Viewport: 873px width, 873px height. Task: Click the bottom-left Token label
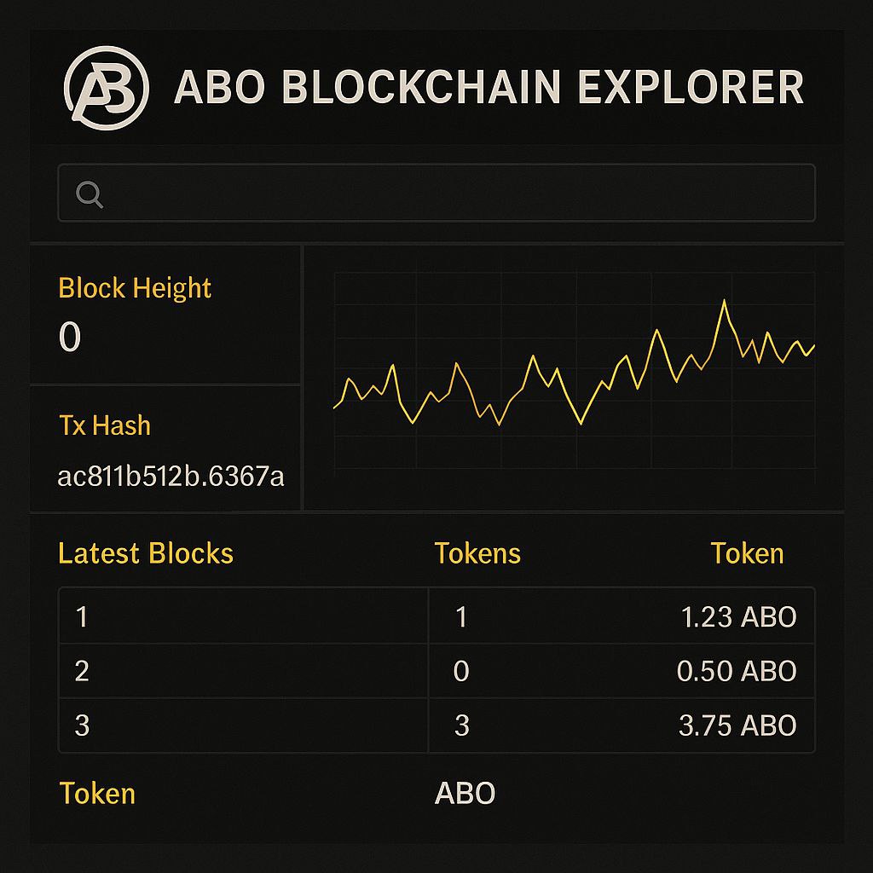97,794
